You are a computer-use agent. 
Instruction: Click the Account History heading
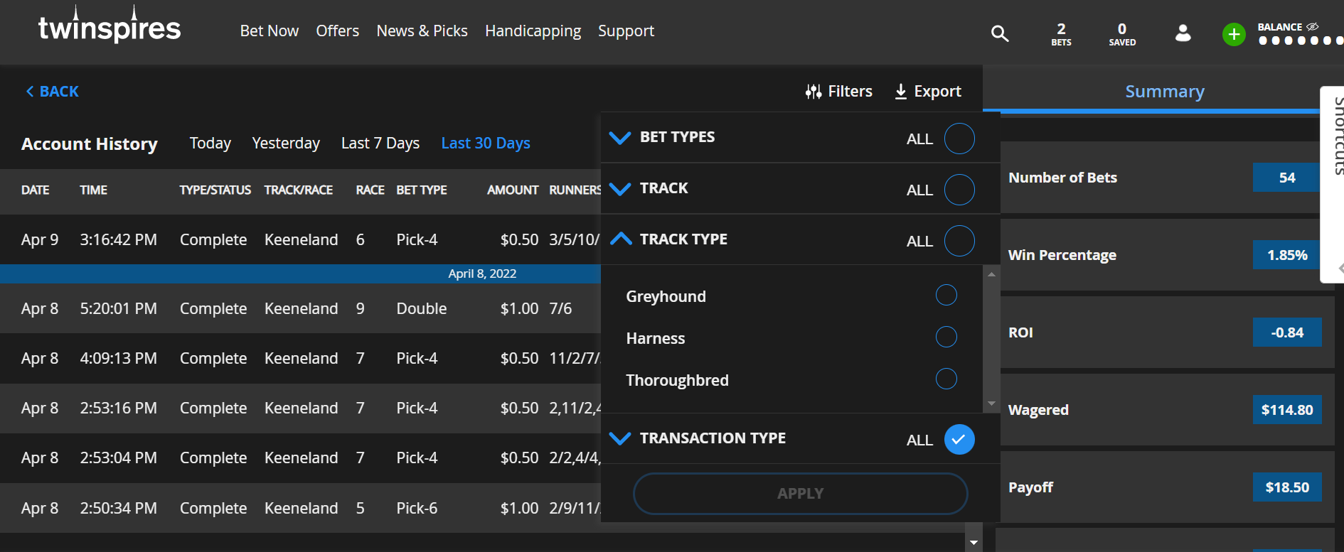coord(90,144)
